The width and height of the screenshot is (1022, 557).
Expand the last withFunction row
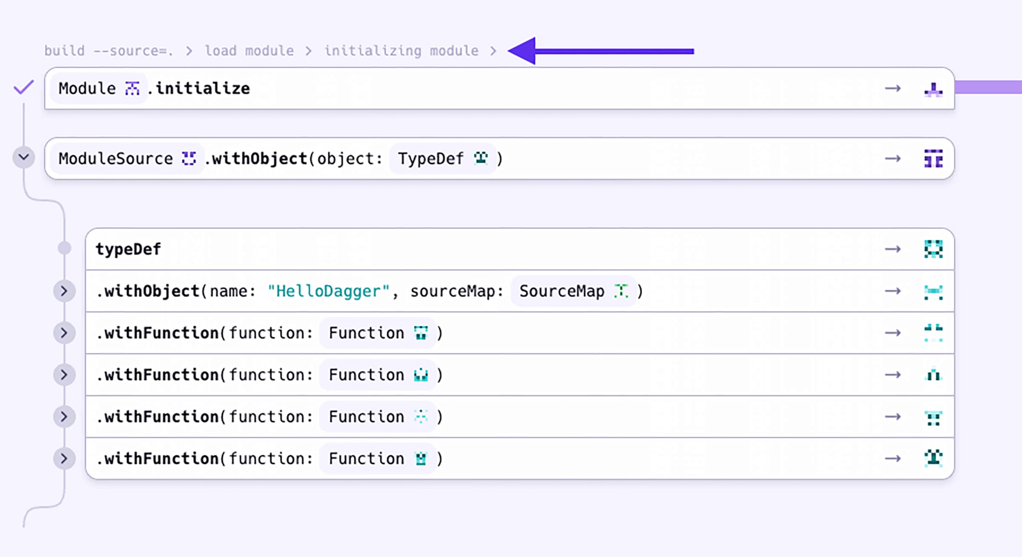64,459
